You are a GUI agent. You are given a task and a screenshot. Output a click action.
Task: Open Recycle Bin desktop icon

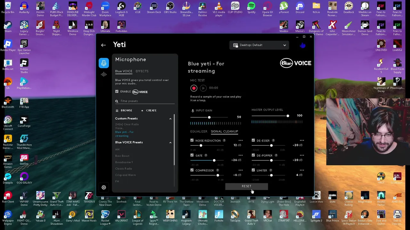pos(8,8)
